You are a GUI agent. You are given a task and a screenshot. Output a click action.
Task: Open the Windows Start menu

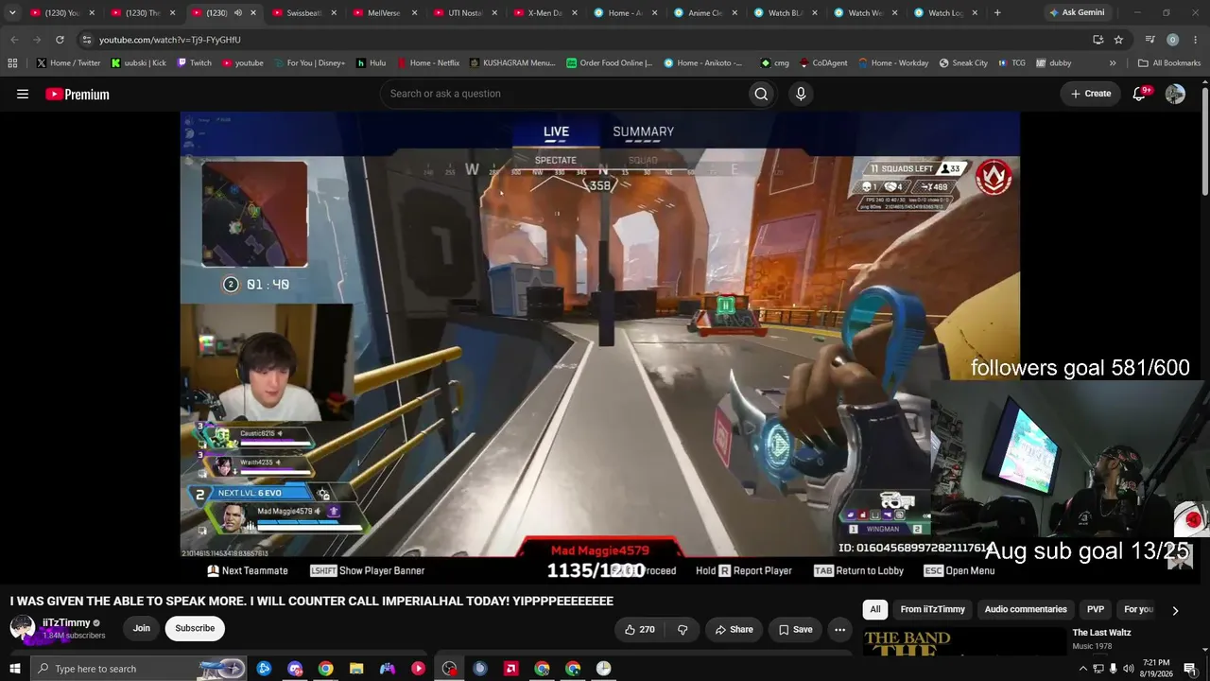(14, 669)
